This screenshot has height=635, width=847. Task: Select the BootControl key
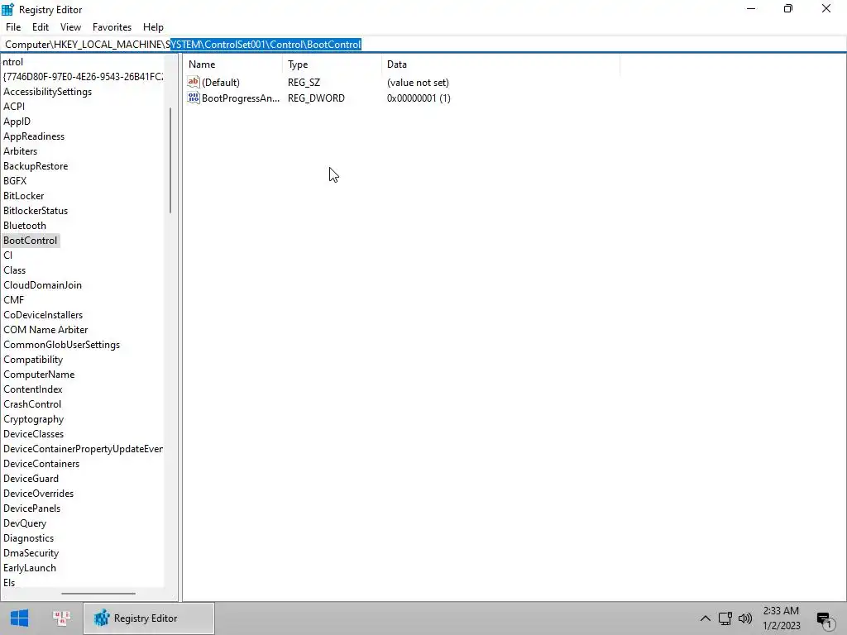(x=31, y=241)
